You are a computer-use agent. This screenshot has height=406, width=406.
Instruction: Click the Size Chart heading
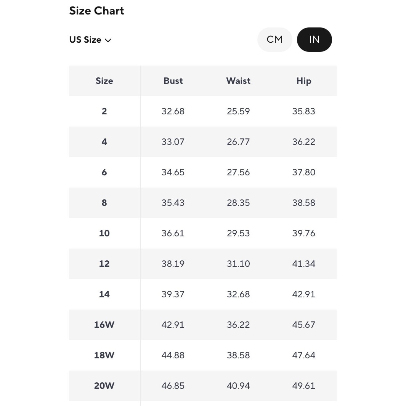tap(96, 11)
